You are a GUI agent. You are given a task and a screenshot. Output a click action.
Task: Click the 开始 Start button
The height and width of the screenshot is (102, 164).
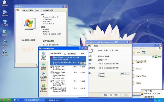point(6,100)
